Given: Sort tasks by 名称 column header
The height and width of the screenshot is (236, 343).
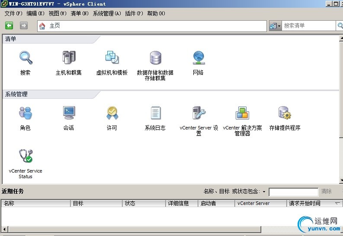Looking at the screenshot, I should (x=36, y=203).
